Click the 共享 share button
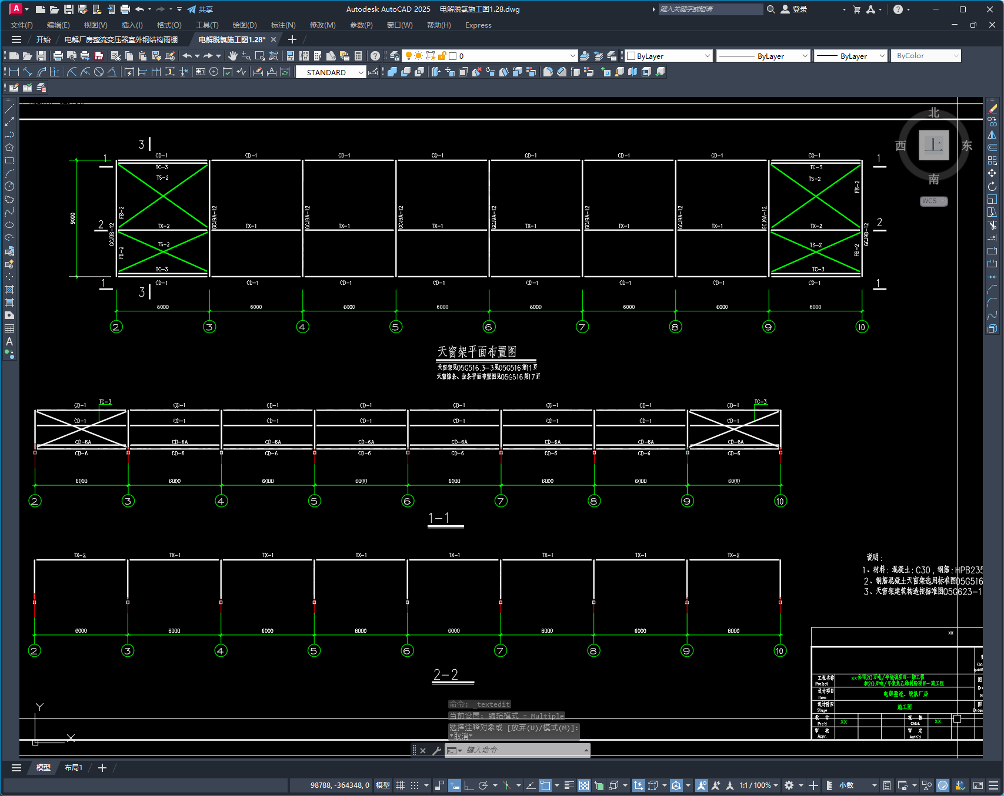 coord(201,9)
